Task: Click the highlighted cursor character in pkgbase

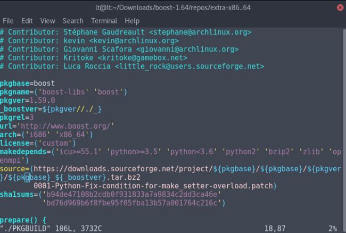Action: pos(27,178)
